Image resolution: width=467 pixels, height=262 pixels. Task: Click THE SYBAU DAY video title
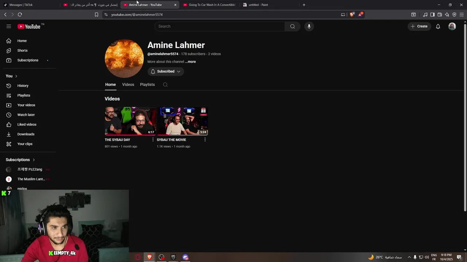(117, 140)
